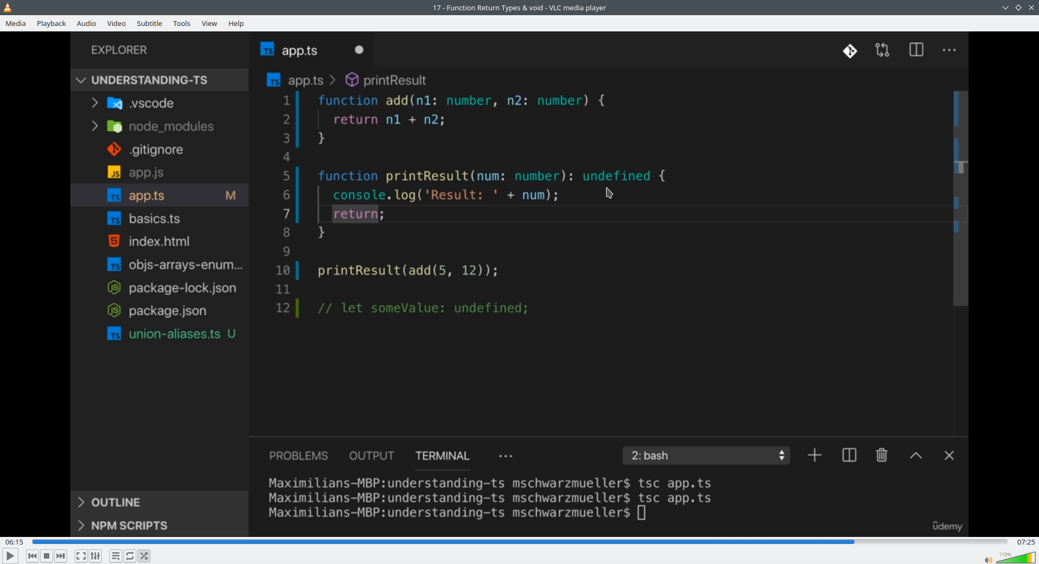1039x564 pixels.
Task: Add a new terminal with plus icon
Action: click(814, 456)
